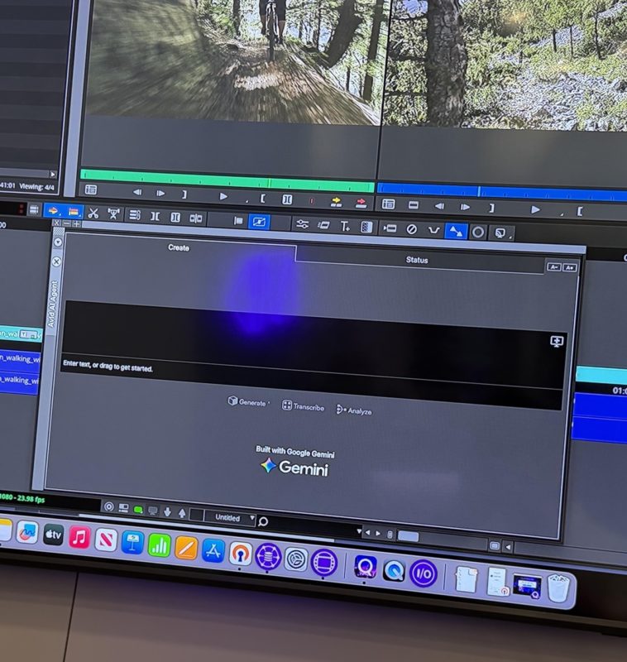Screen dimensions: 627x662
Task: Open Effect mode sliders icon in toolbar
Action: tap(302, 224)
